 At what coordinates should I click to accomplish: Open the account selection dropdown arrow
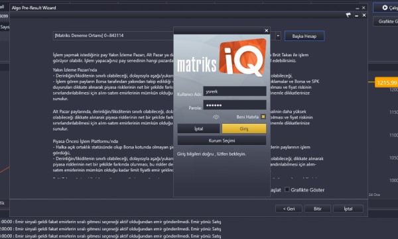pos(278,36)
